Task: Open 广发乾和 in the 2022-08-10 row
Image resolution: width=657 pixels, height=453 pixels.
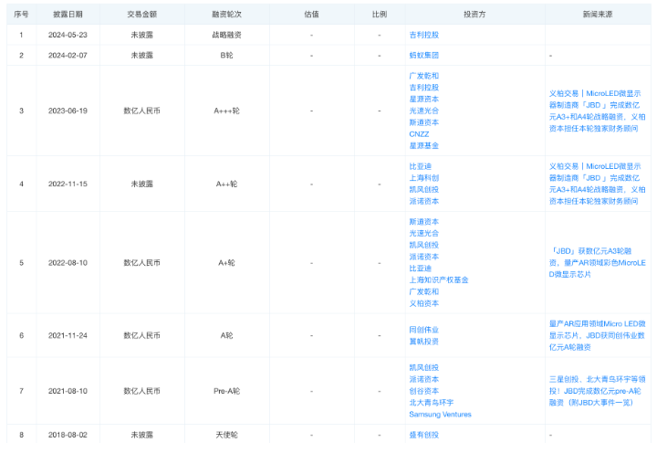Action: point(423,291)
